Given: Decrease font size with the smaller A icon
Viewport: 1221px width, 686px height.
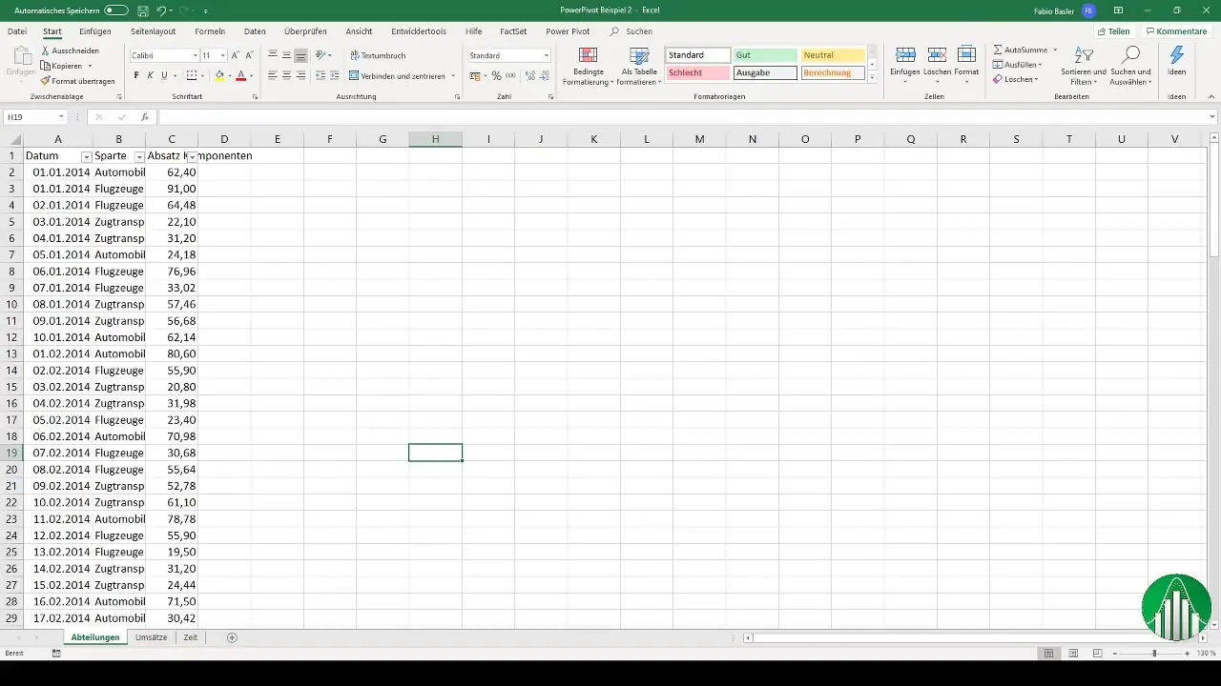Looking at the screenshot, I should [249, 55].
